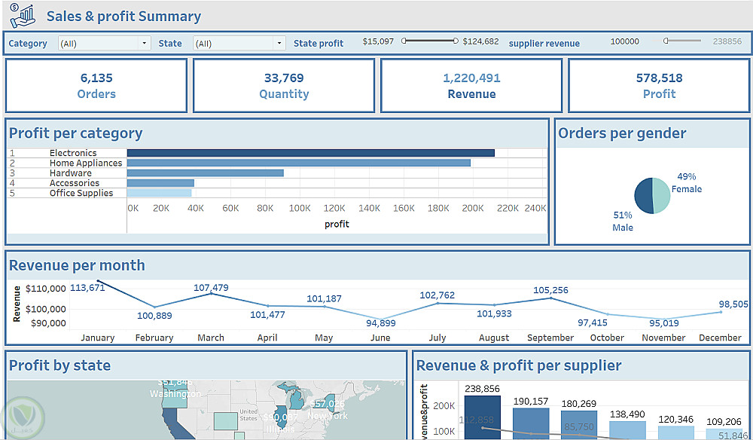753x440 pixels.
Task: Click the October 97,415 data label
Action: pos(593,322)
